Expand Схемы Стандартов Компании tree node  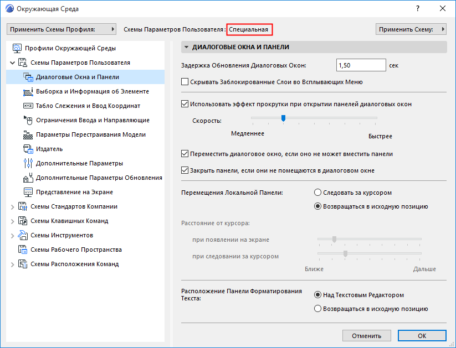coord(12,207)
